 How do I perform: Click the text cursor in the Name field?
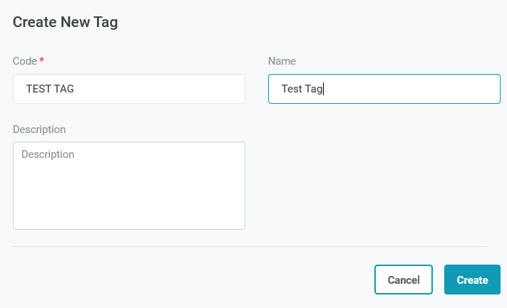coord(324,89)
